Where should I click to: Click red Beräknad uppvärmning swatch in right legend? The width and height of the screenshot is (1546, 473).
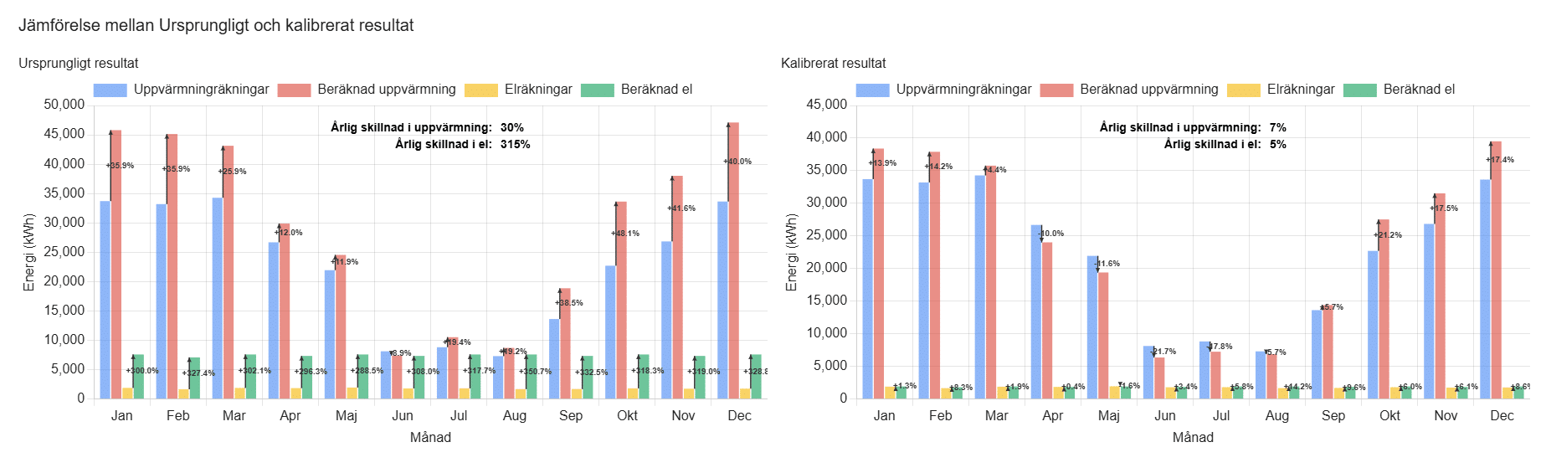pyautogui.click(x=1056, y=90)
